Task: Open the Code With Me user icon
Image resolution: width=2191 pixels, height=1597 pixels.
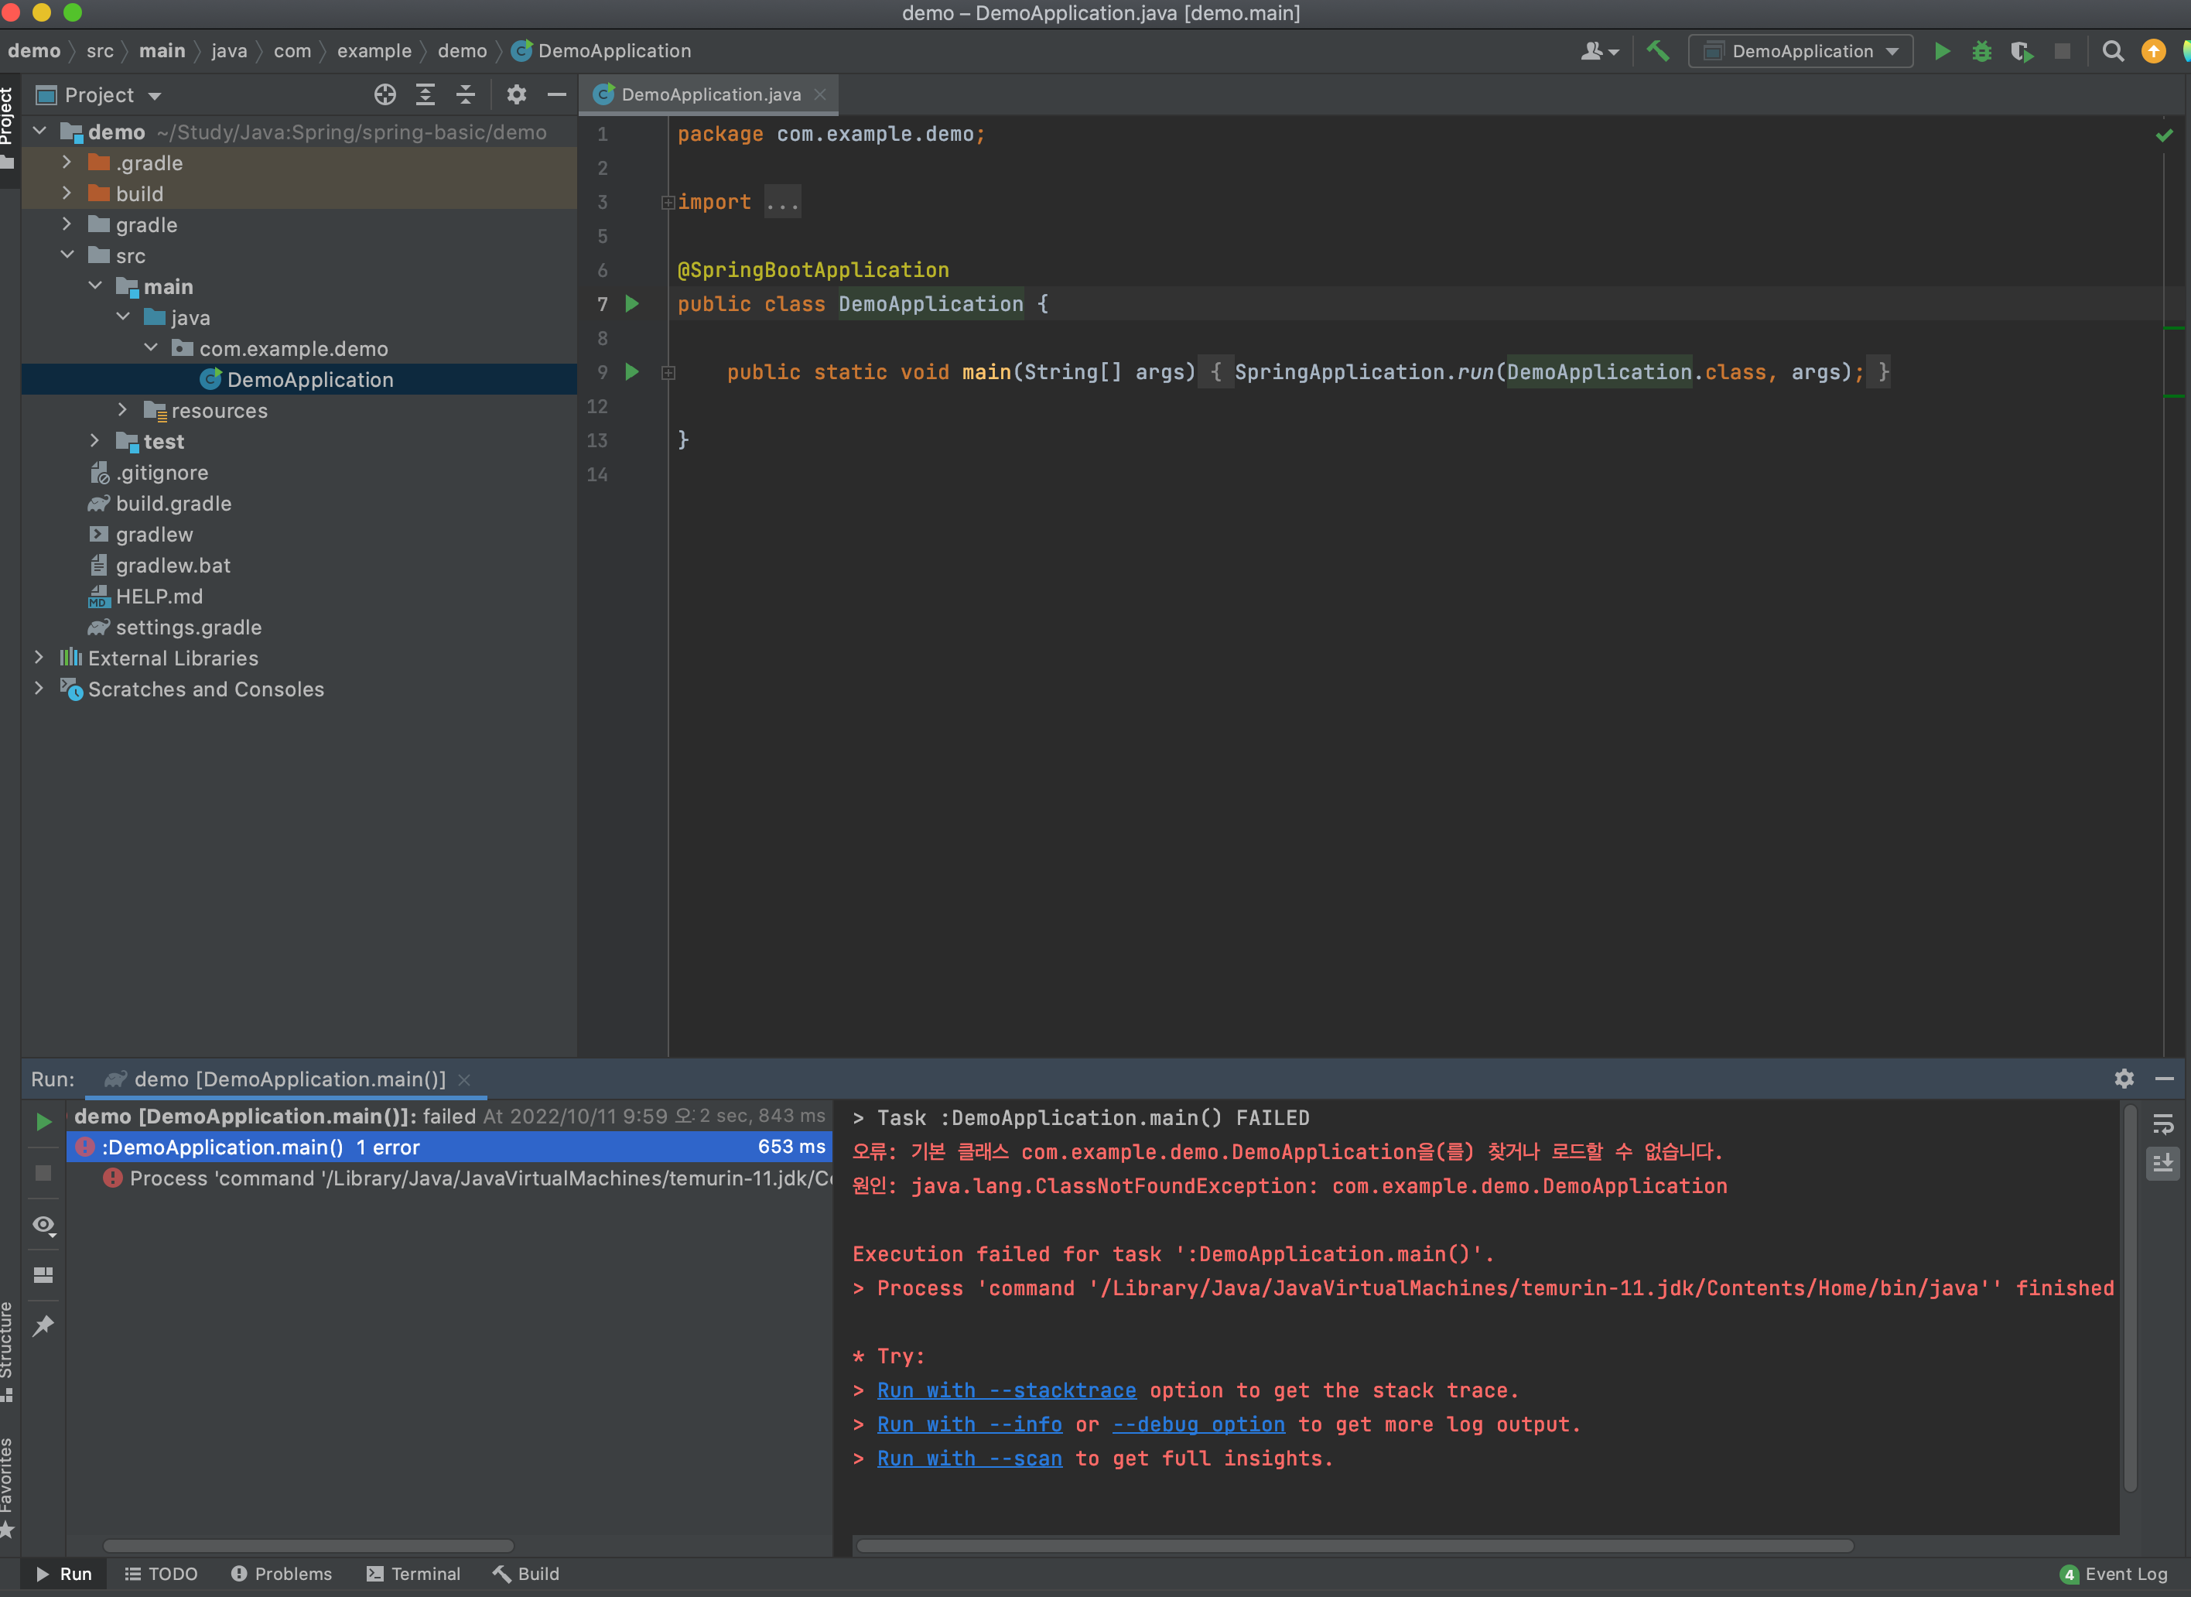Action: tap(1599, 51)
